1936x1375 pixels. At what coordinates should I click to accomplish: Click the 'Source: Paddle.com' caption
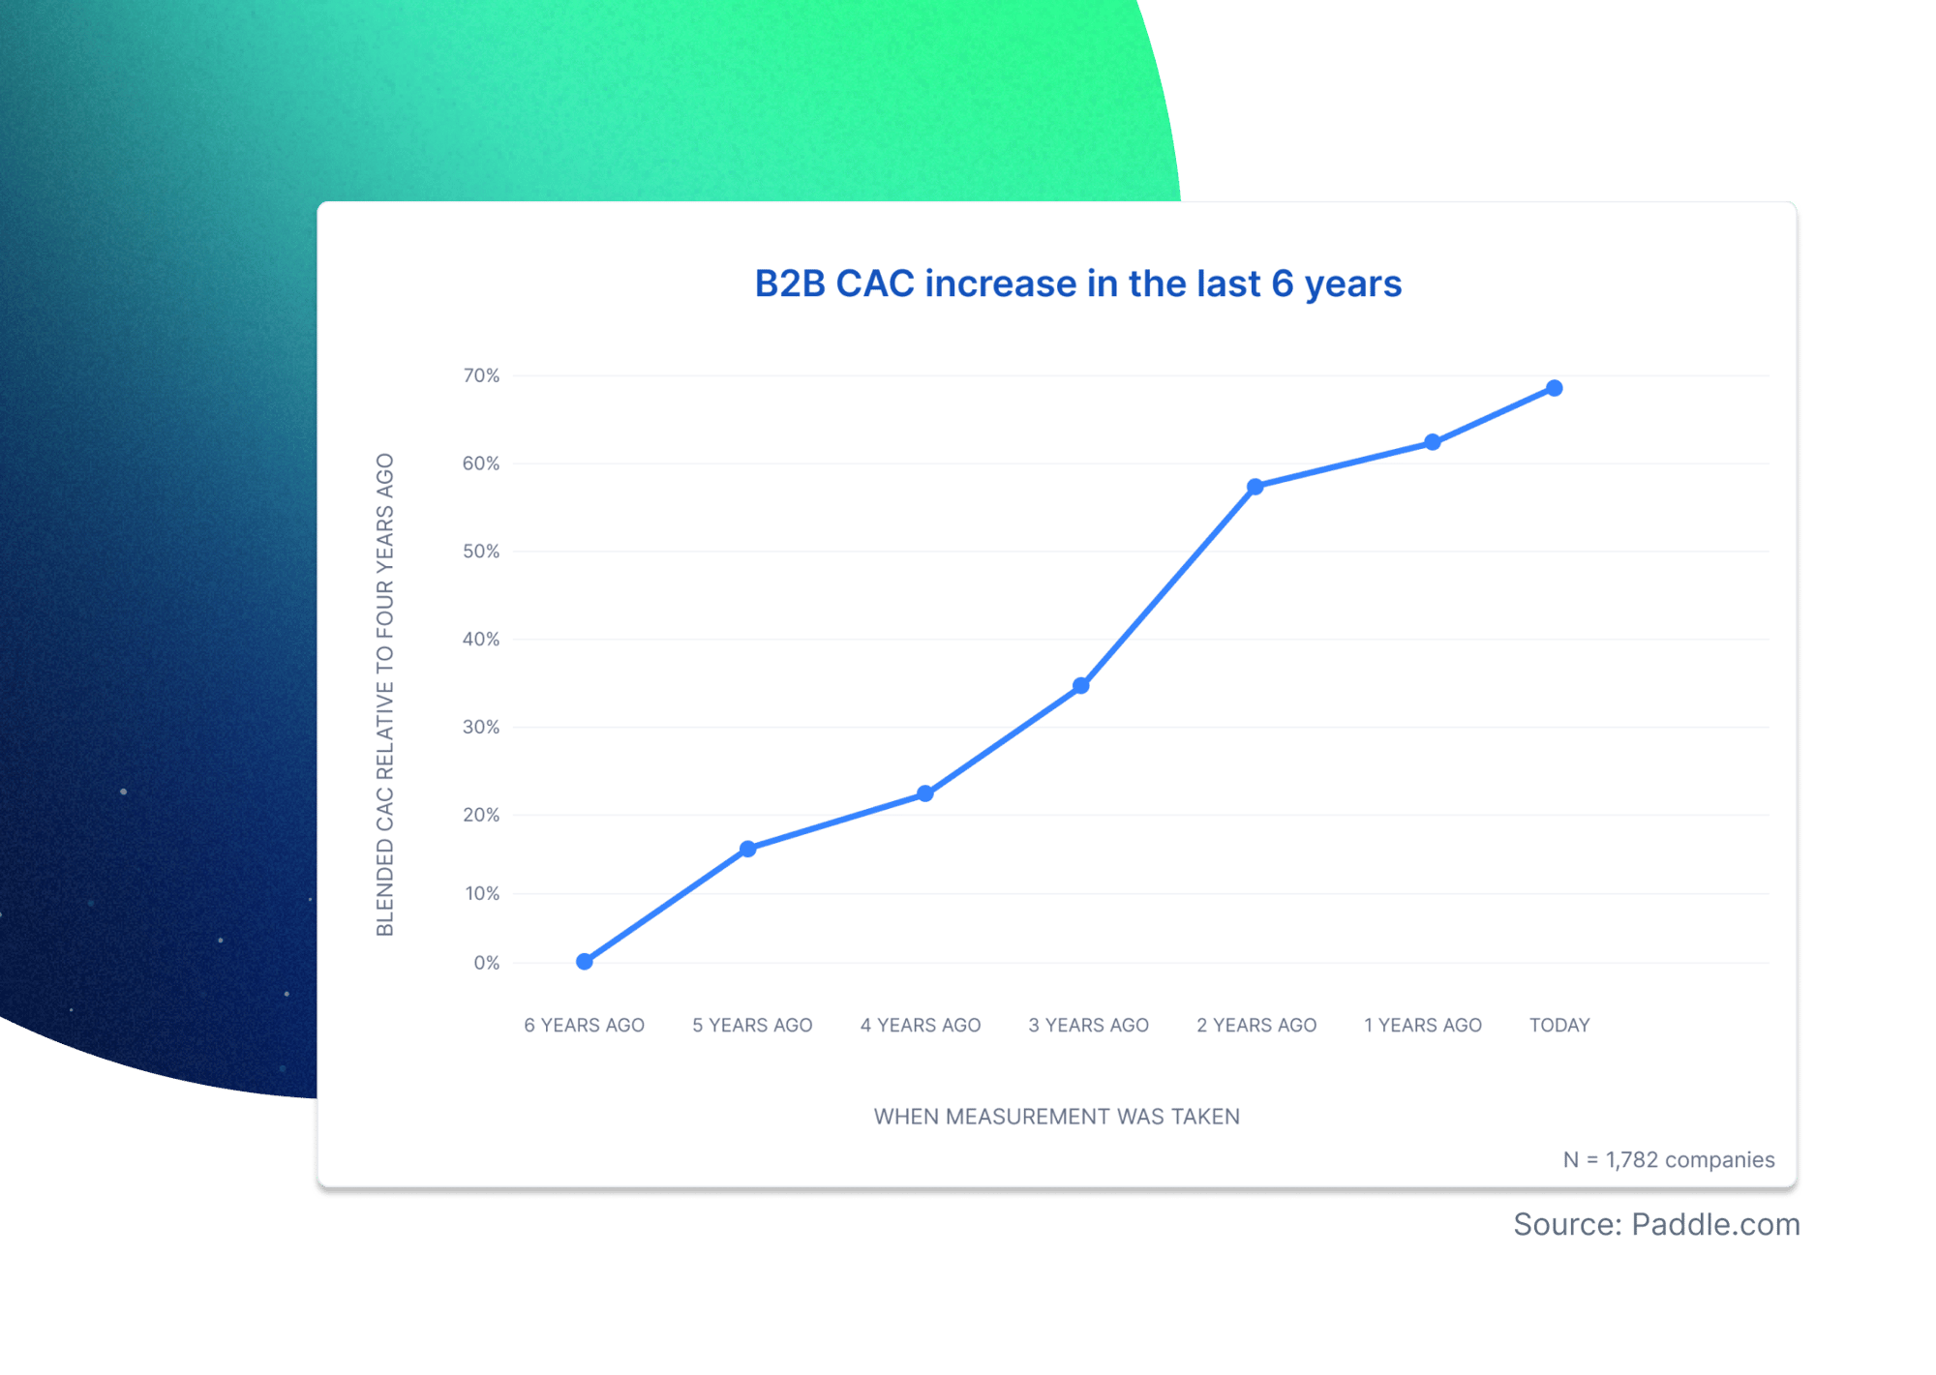[x=1656, y=1225]
